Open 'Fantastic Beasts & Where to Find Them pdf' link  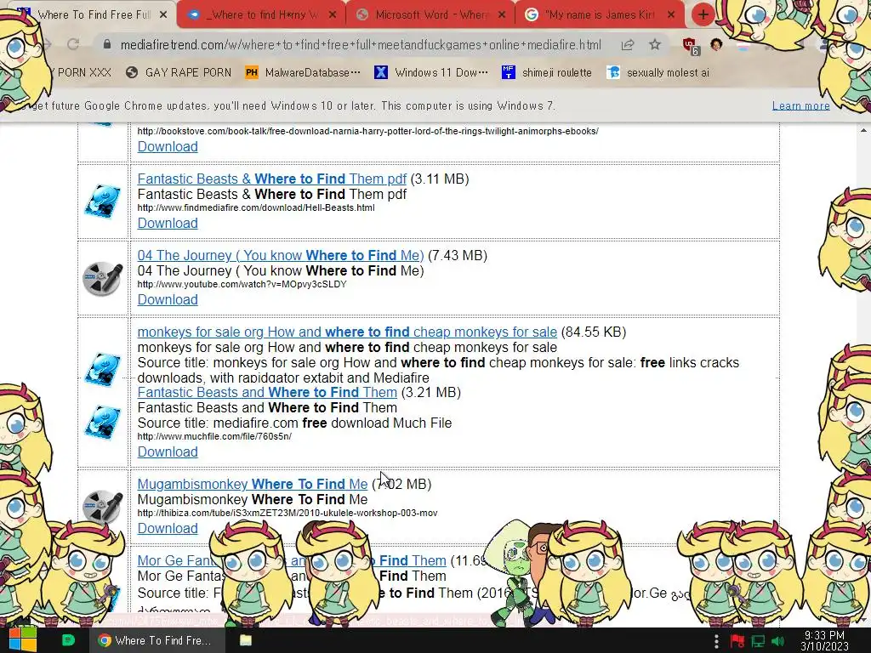(271, 179)
